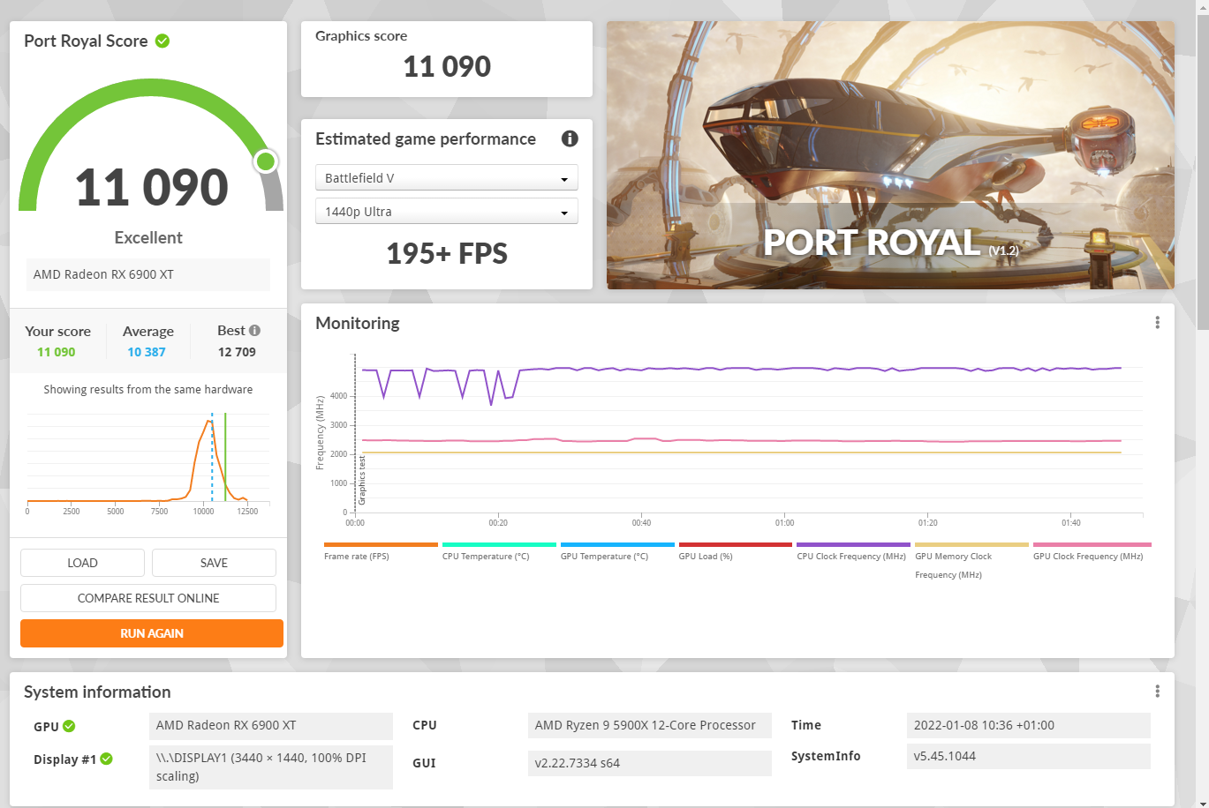Toggle CPU Temperature legend series
Screen dimensions: 1209x808
coord(499,551)
